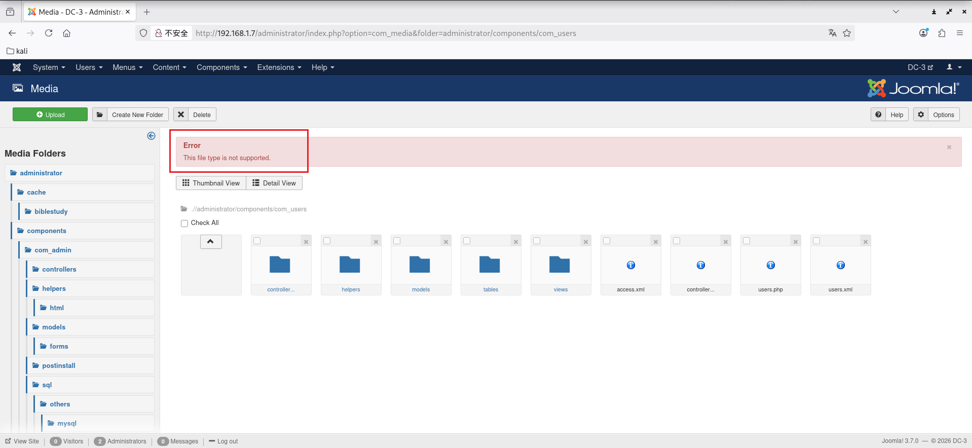Click the users.php file info icon
The height and width of the screenshot is (448, 972).
pyautogui.click(x=770, y=265)
